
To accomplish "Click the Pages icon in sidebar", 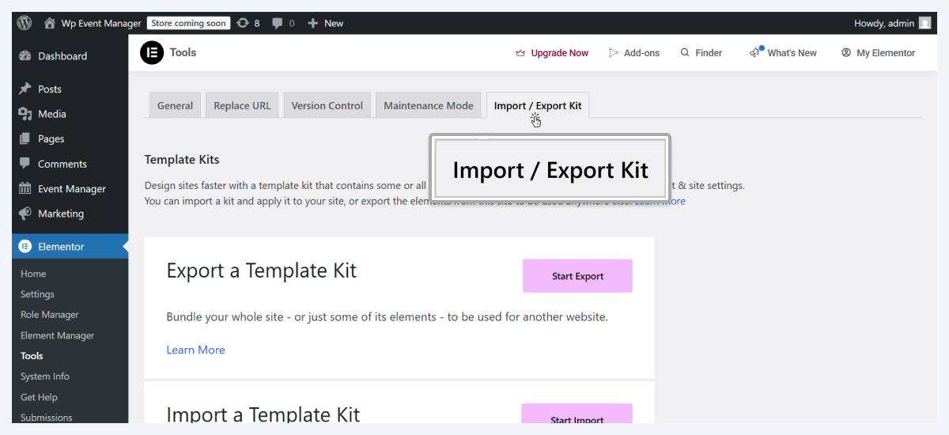I will click(x=25, y=139).
